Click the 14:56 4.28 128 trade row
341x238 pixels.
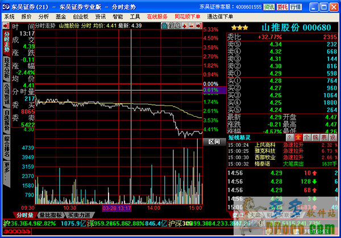(x=282, y=181)
